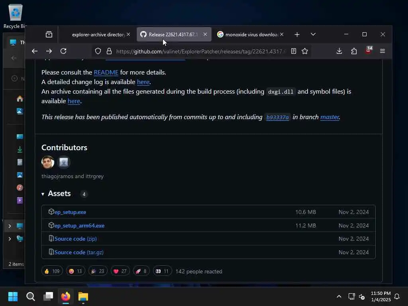Close the Release 22621.4317 tab
This screenshot has width=408, height=306.
pyautogui.click(x=205, y=34)
